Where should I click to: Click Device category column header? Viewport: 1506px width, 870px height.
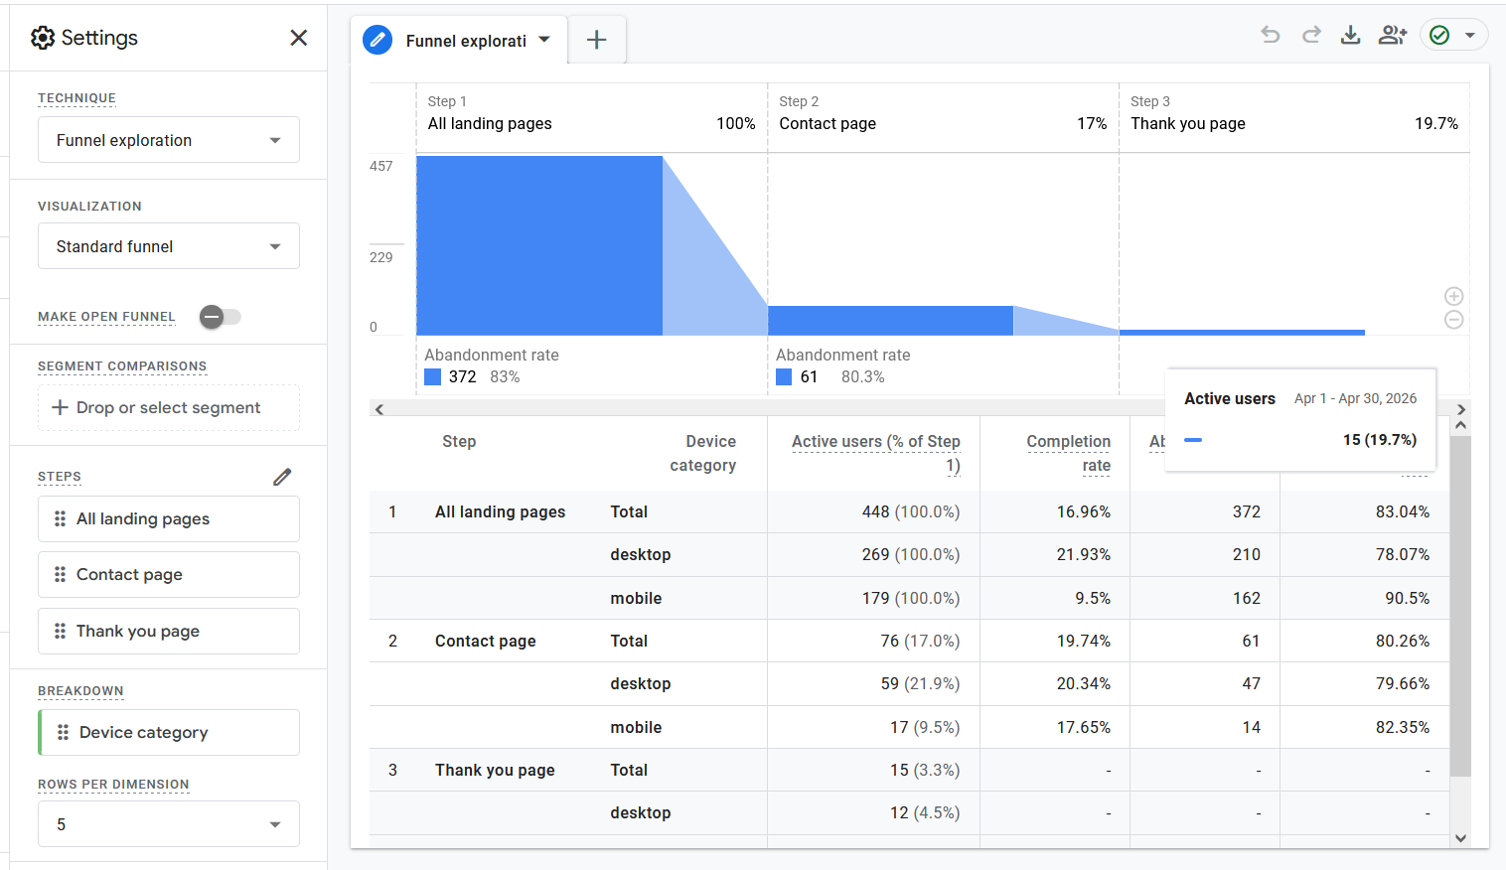(702, 453)
